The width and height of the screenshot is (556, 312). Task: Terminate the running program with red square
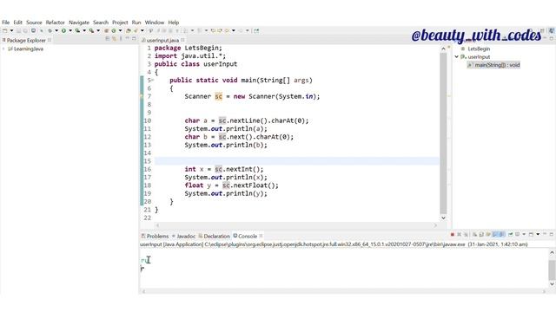[x=453, y=235]
